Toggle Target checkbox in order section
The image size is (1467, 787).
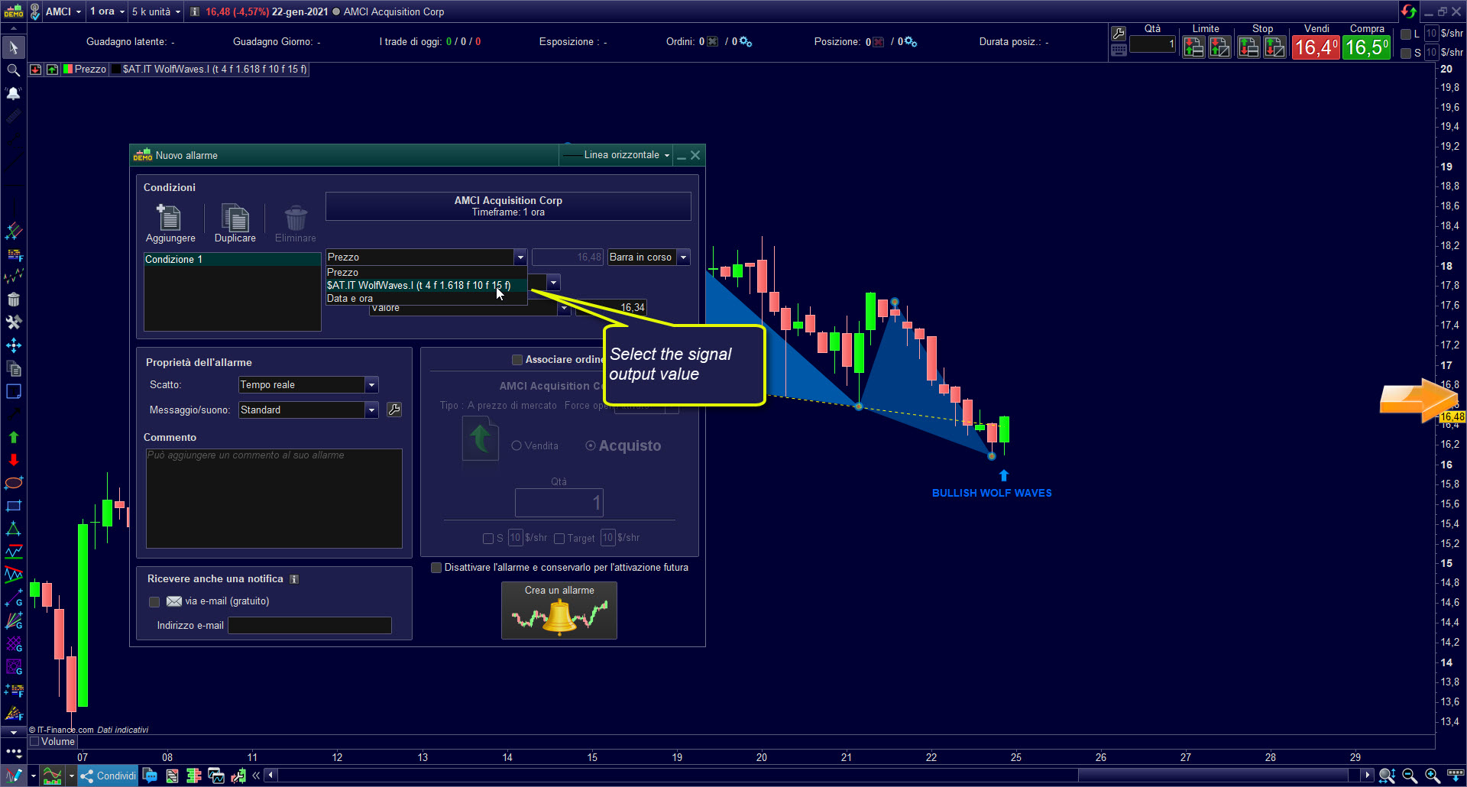[559, 539]
